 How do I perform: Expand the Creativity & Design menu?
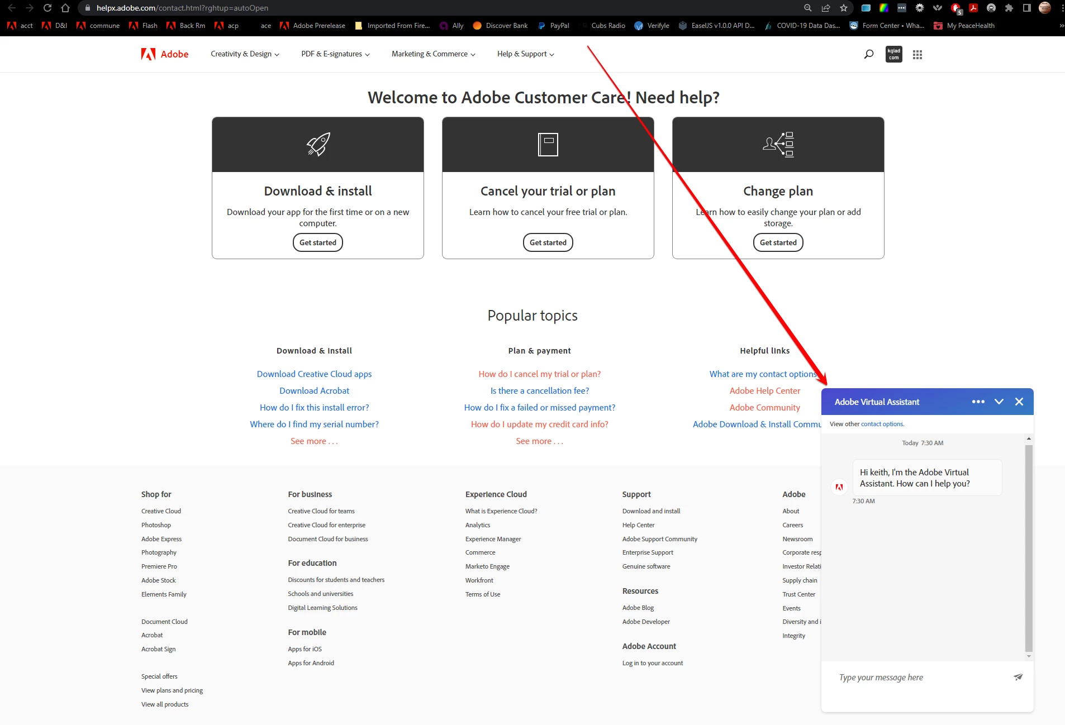pos(245,54)
